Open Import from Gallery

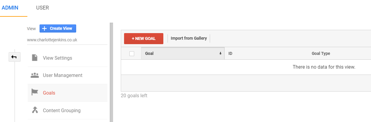(189, 38)
